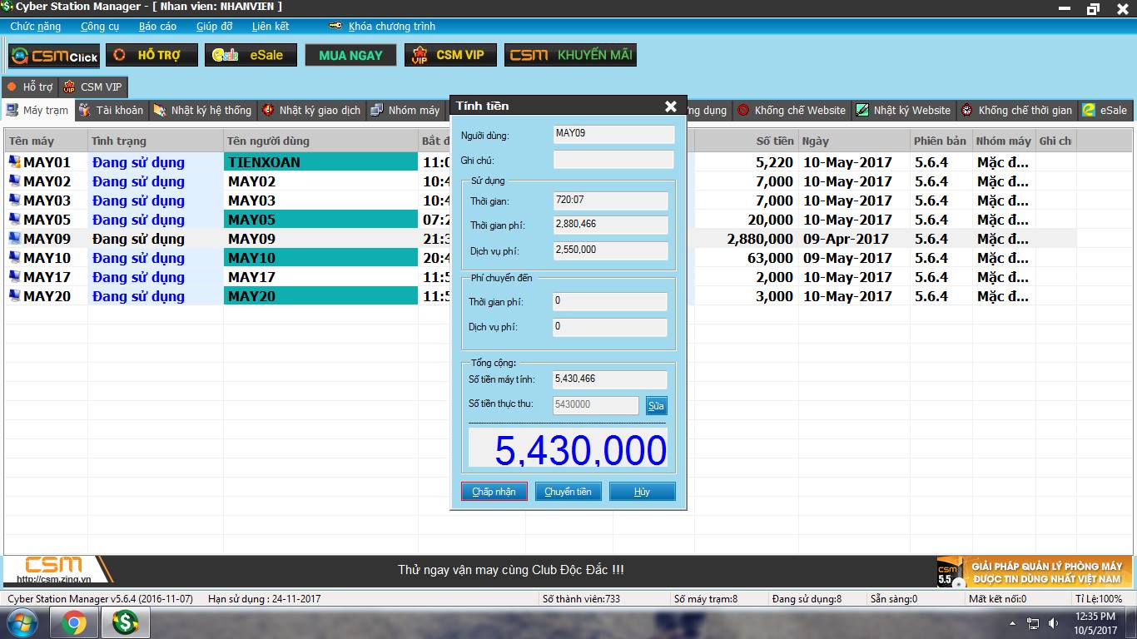Switch to the CSM VIP tab
This screenshot has height=639, width=1137.
pos(92,87)
